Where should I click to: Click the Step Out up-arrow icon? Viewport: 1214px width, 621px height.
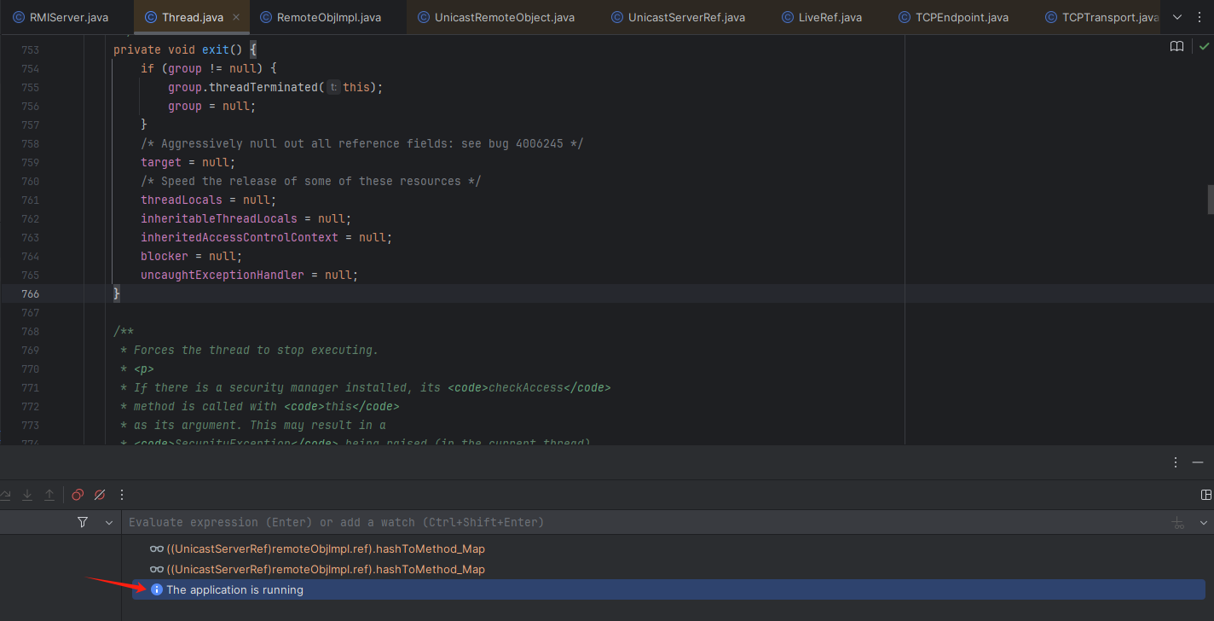(49, 495)
